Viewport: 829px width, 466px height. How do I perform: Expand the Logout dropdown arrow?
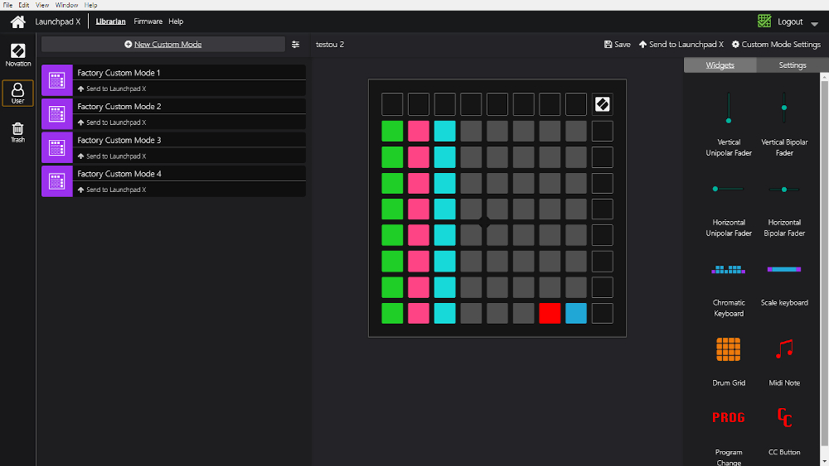(814, 23)
